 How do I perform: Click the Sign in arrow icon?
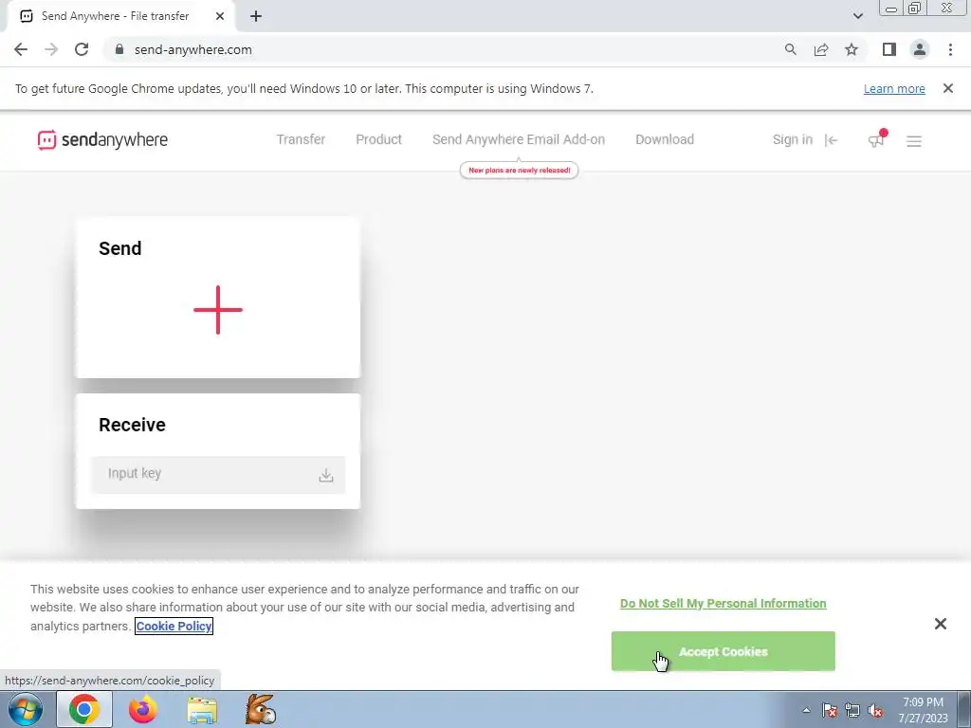pyautogui.click(x=831, y=140)
